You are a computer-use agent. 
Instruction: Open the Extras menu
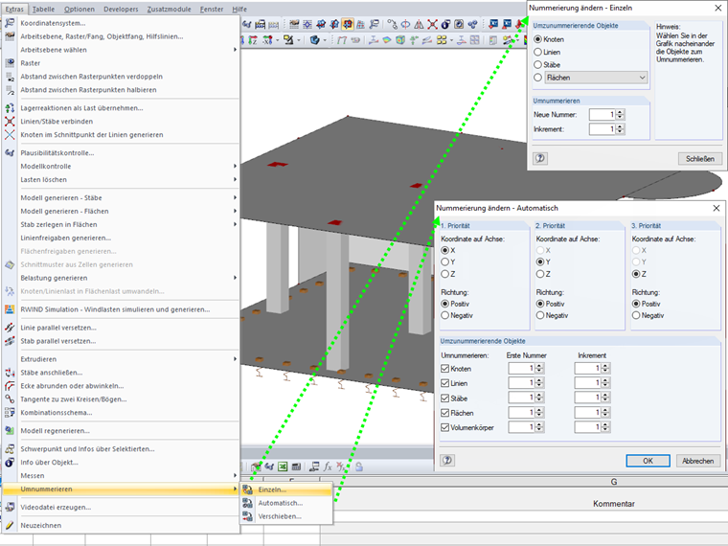pos(14,9)
